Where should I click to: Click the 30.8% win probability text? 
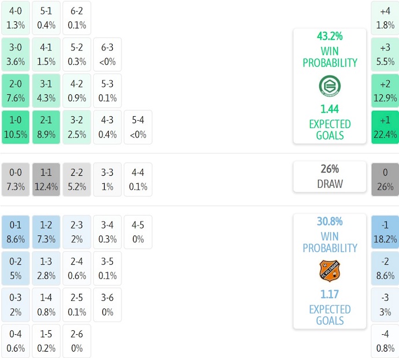pyautogui.click(x=330, y=222)
